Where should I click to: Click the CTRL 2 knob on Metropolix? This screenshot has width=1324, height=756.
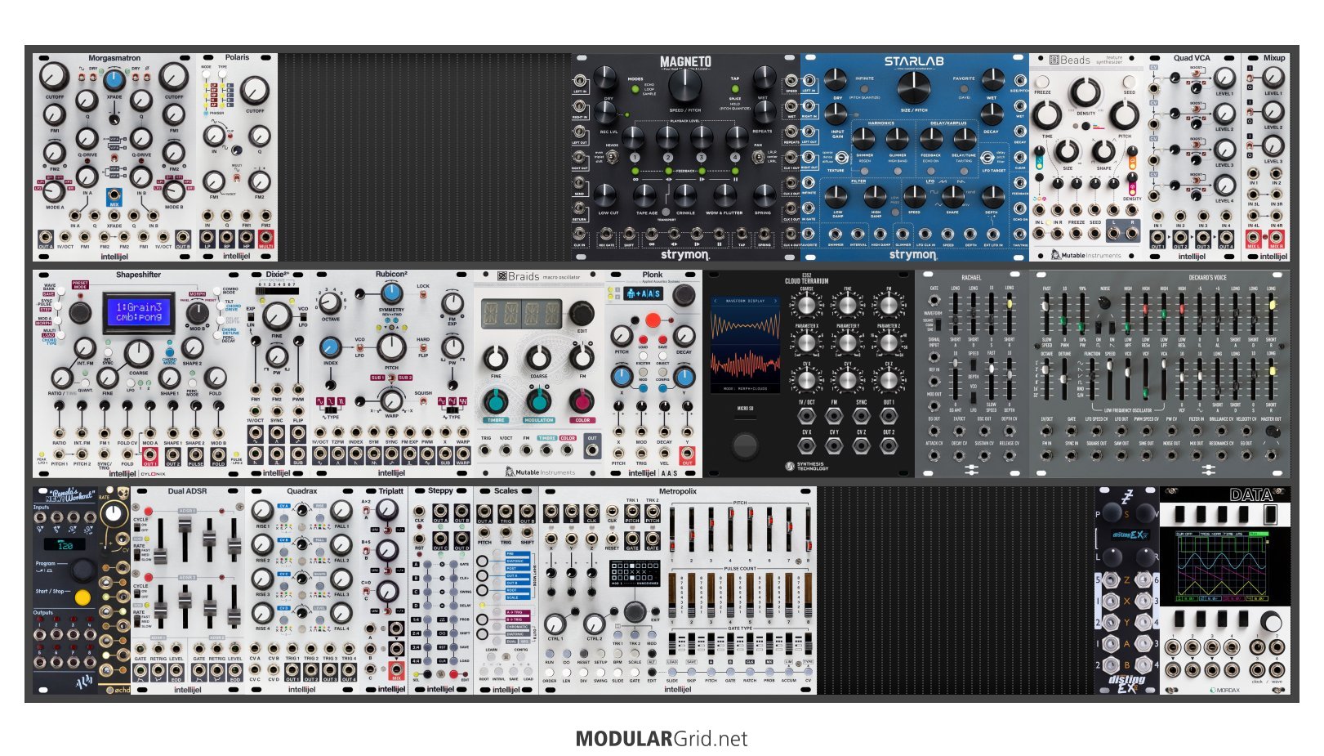(595, 624)
